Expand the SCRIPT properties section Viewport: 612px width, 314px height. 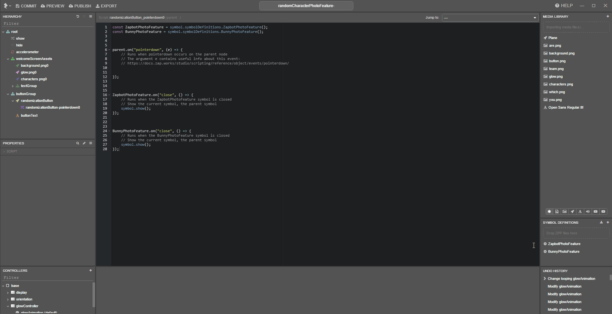tap(4, 151)
